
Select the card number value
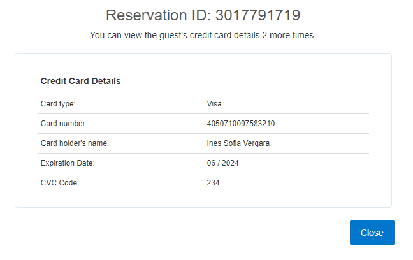coord(245,124)
